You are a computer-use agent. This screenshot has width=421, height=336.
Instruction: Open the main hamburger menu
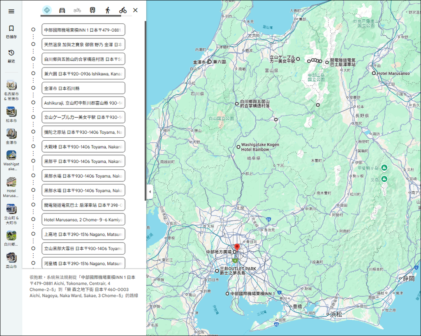[x=11, y=11]
